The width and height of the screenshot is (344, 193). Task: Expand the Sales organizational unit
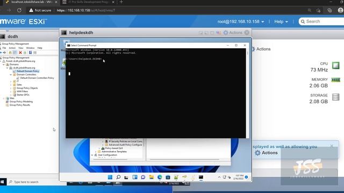(11, 85)
